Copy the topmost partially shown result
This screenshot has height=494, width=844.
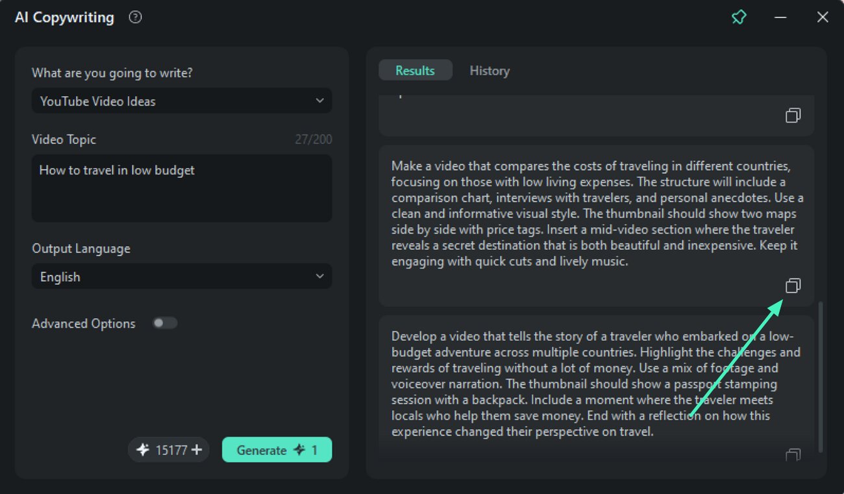793,116
